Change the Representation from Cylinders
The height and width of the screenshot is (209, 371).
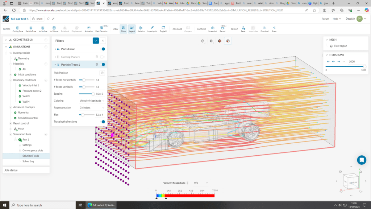(x=92, y=108)
